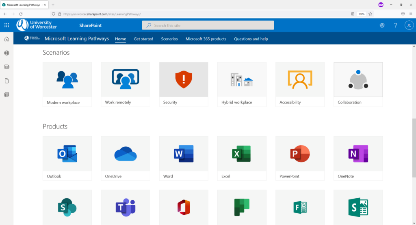416x225 pixels.
Task: Click the Hybrid workplace label
Action: pyautogui.click(x=237, y=102)
